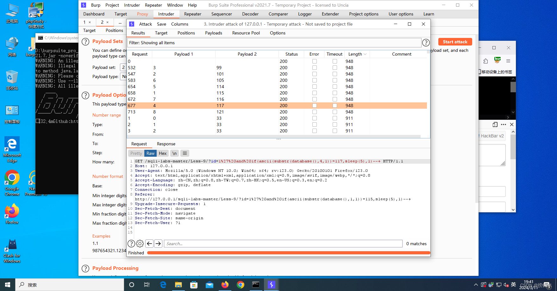The height and width of the screenshot is (291, 557).
Task: Toggle Error checkbox for request 0
Action: point(315,61)
